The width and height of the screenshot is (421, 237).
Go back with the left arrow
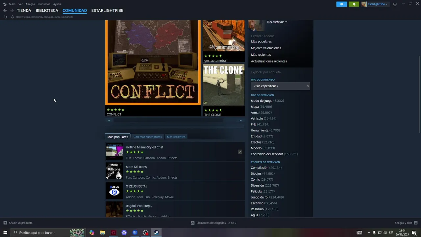click(5, 11)
